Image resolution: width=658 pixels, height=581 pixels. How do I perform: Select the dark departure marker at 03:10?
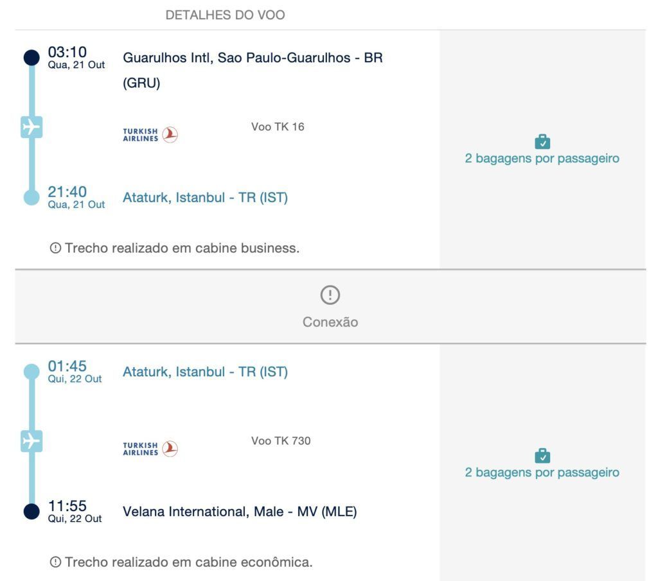[31, 57]
